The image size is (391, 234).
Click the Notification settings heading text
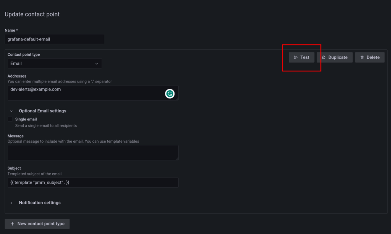click(40, 203)
